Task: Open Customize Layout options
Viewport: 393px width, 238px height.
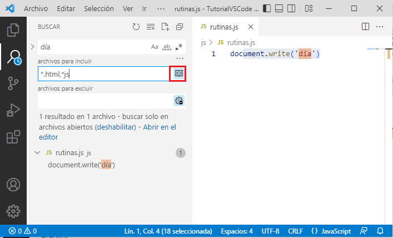Action: pos(309,8)
